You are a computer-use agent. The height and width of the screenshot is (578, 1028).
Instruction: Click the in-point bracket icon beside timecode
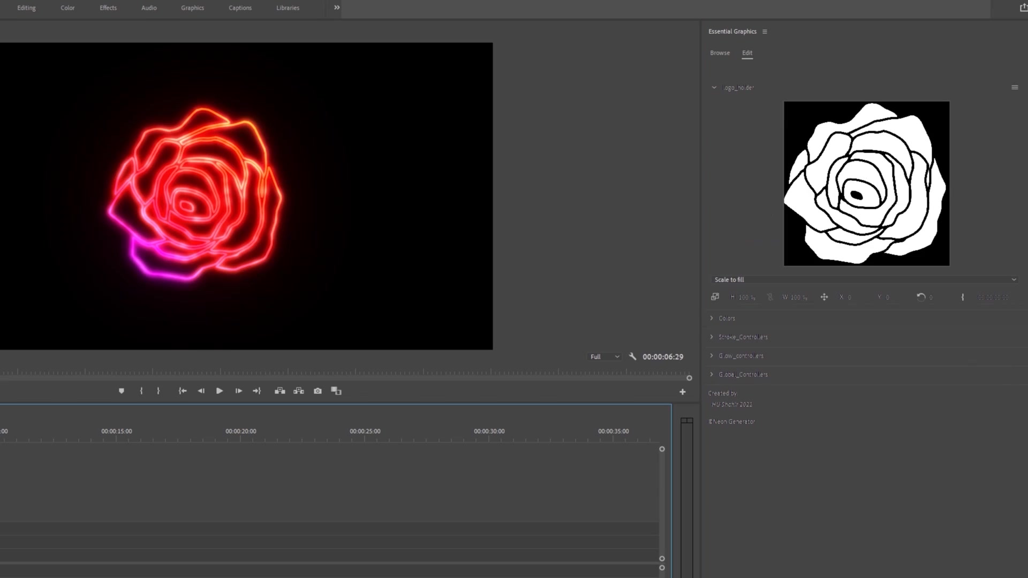[x=963, y=297]
